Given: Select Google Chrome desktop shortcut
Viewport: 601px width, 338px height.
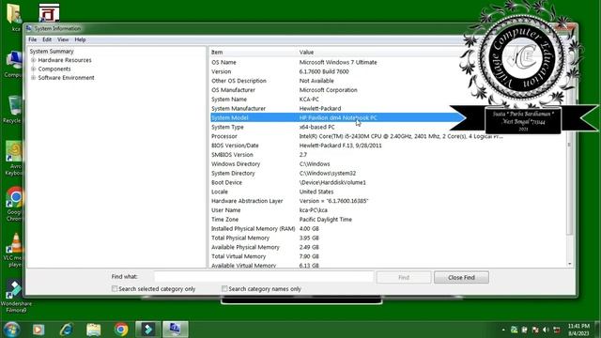Looking at the screenshot, I should click(x=15, y=204).
